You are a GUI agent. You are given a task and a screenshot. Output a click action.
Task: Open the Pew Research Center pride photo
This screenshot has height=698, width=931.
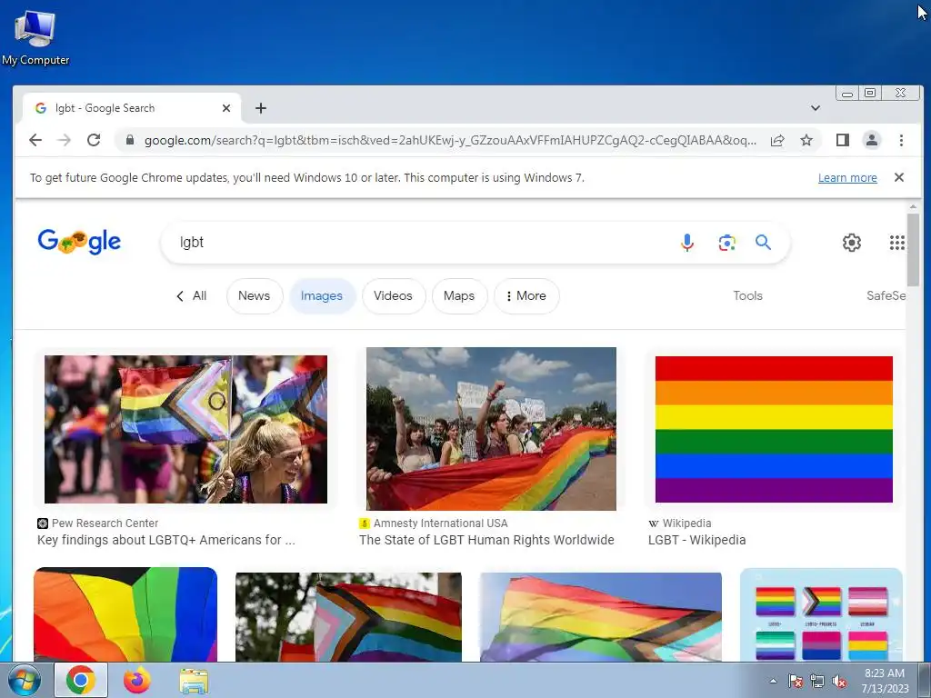185,429
